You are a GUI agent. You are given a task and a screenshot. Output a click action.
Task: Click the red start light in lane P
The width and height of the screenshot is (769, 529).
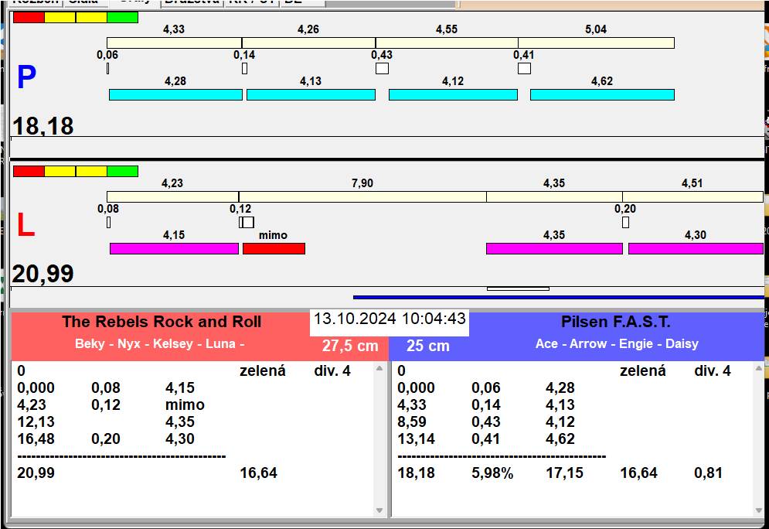(x=29, y=17)
